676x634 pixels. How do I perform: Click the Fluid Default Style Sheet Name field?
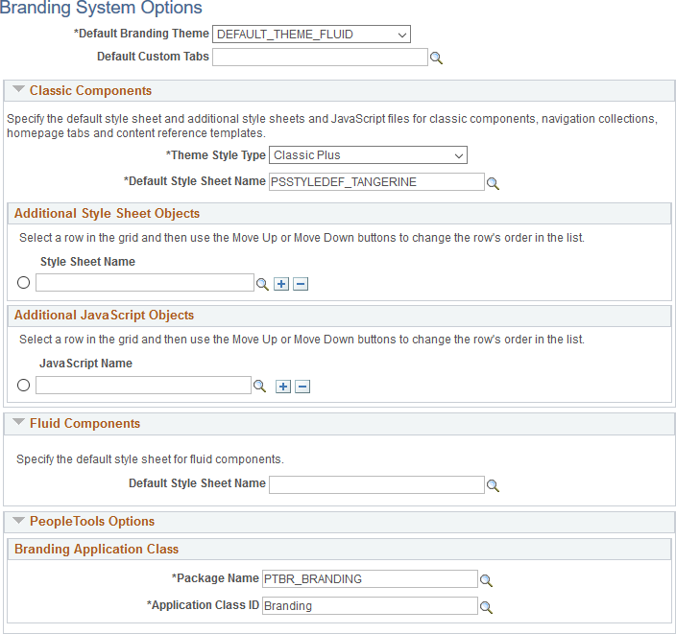pyautogui.click(x=376, y=485)
